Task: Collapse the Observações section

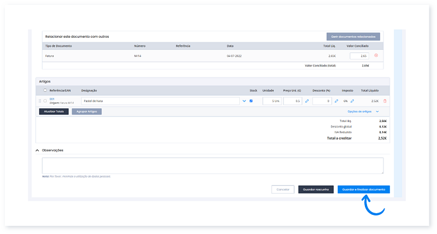Action: coord(38,150)
